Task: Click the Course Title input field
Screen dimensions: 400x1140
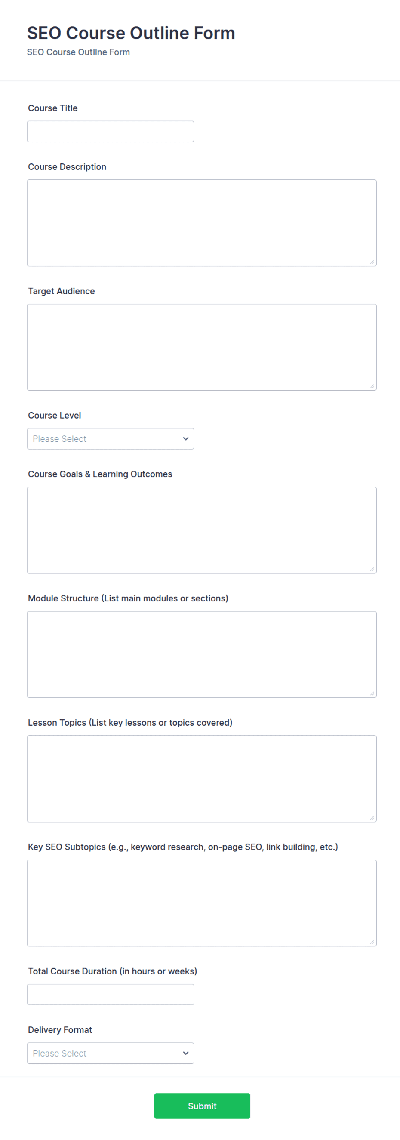Action: (x=111, y=132)
